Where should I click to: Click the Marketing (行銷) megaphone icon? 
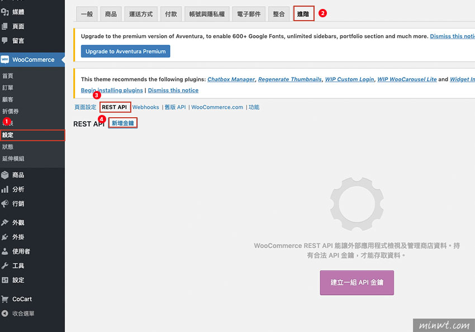pyautogui.click(x=5, y=204)
